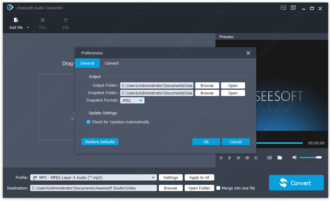Skip to previous track in preview
This screenshot has height=201, width=331.
coord(221,158)
